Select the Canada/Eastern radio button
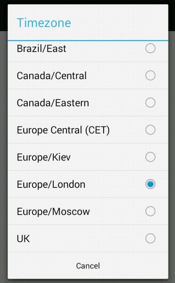Viewport: 175px width, 283px height. (x=150, y=103)
